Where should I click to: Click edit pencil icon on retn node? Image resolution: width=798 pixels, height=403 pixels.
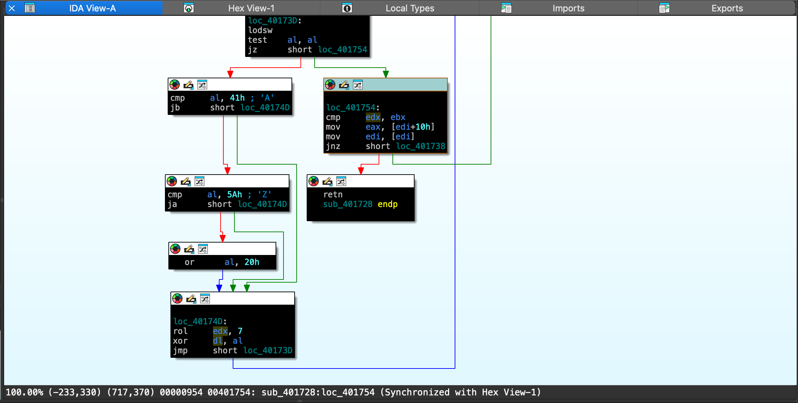[x=327, y=181]
